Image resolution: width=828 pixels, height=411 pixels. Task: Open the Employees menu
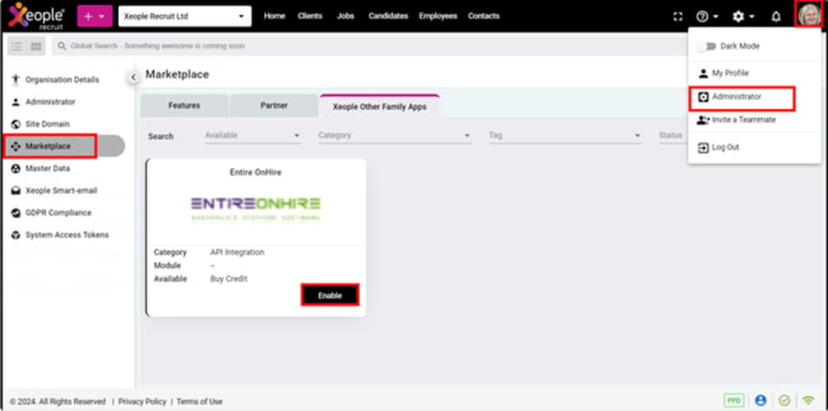click(x=438, y=17)
